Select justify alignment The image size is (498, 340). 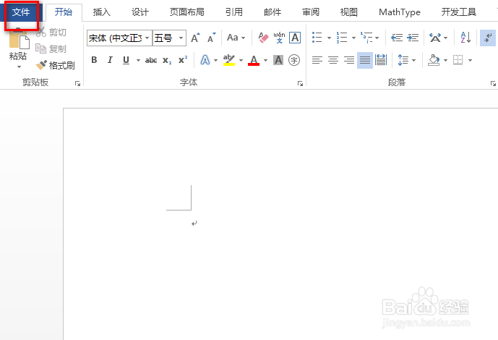[365, 60]
